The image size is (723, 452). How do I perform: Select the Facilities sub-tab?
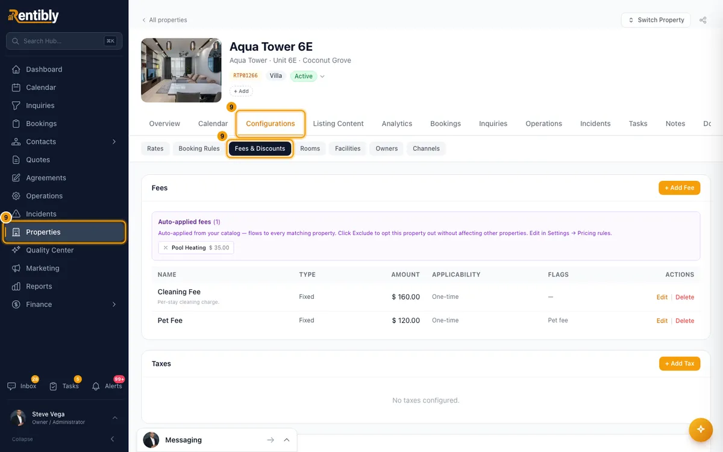click(348, 148)
